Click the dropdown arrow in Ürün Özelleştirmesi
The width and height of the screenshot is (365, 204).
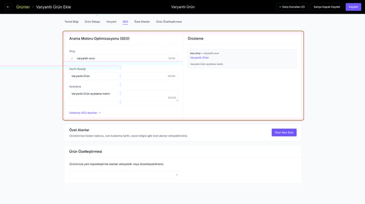[177, 175]
